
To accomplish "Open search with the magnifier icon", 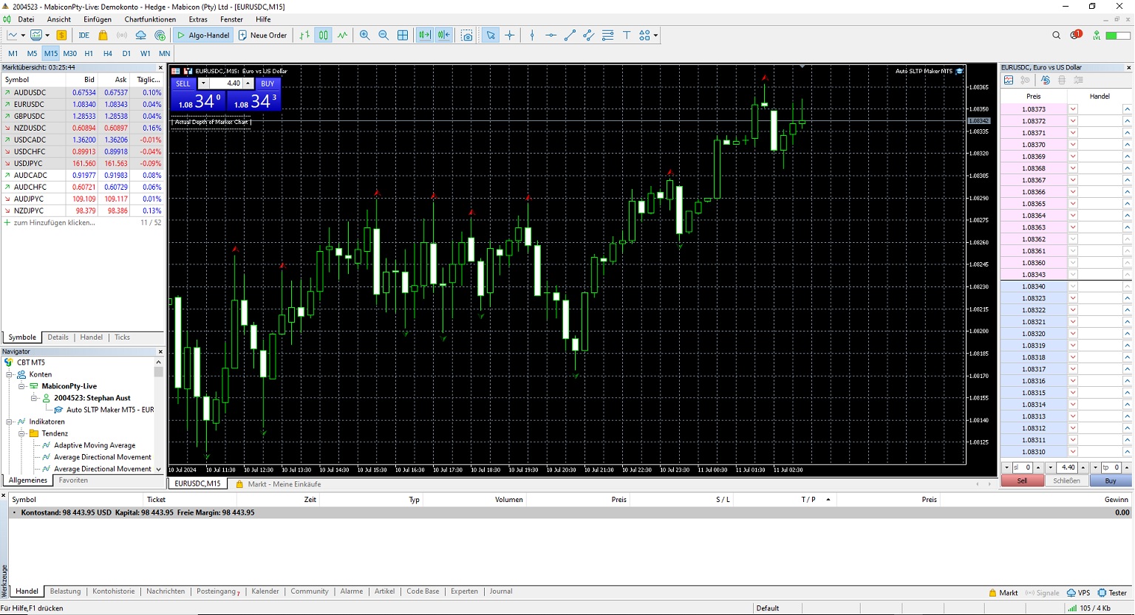I will click(x=1057, y=35).
